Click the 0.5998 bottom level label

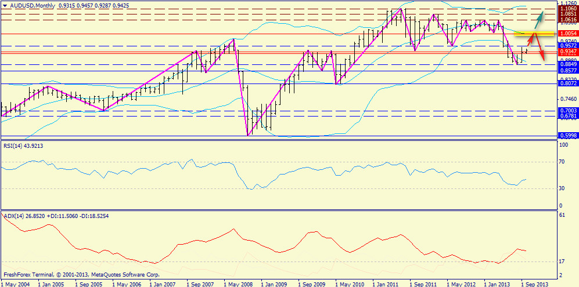pyautogui.click(x=567, y=136)
